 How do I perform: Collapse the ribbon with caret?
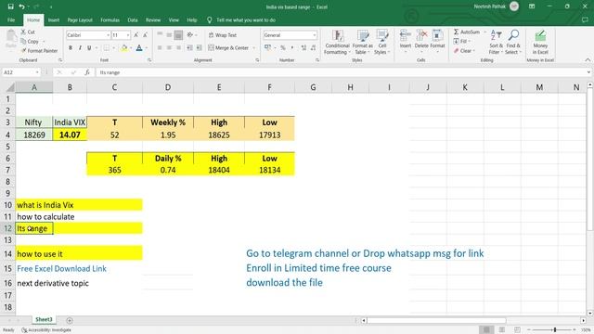pos(588,59)
